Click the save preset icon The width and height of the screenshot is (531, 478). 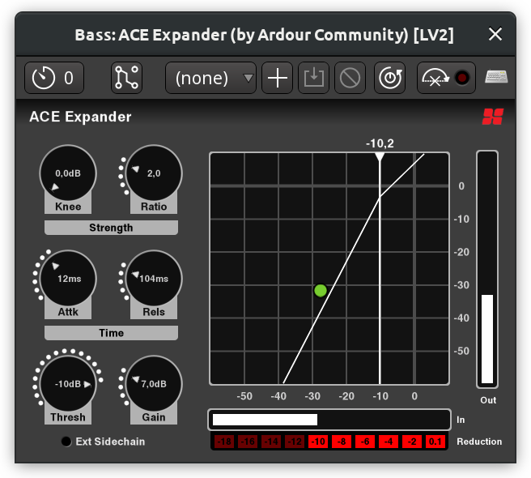point(313,78)
